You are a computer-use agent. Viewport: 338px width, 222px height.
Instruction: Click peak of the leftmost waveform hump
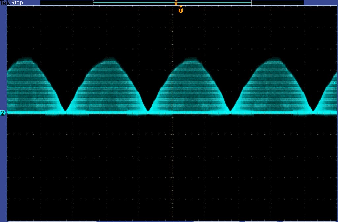point(26,60)
